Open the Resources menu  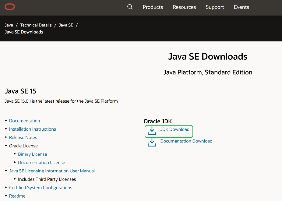point(184,7)
